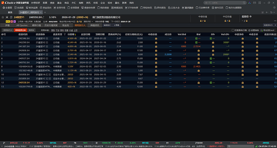Image resolution: width=277 pixels, height=148 pixels.
Task: Select bond row 242346.SH
Action: click(x=138, y=38)
